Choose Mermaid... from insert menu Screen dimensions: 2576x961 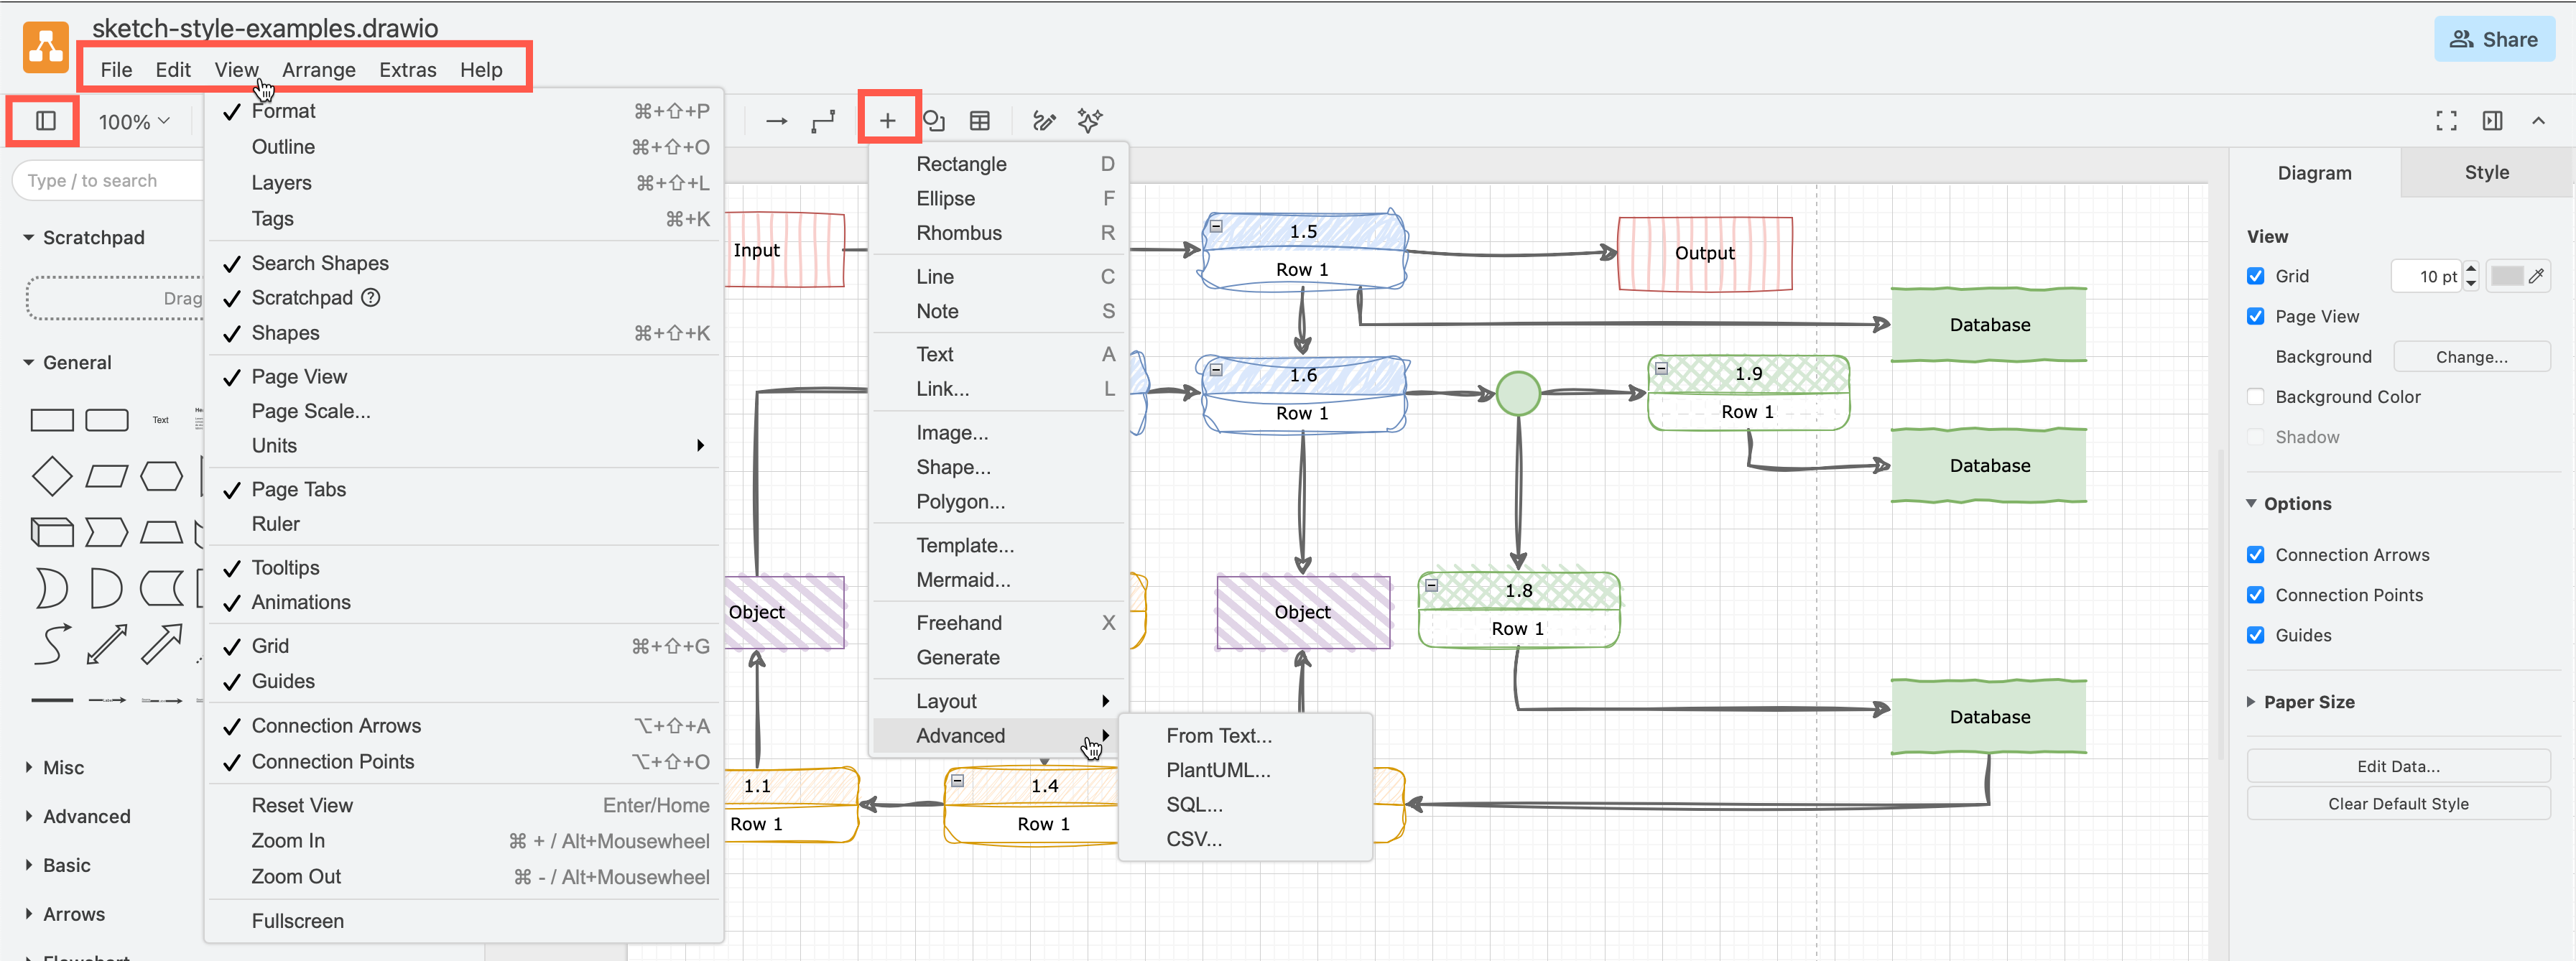click(x=997, y=580)
